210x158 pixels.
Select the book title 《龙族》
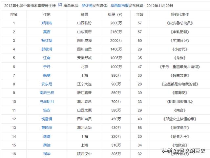(x=180, y=58)
